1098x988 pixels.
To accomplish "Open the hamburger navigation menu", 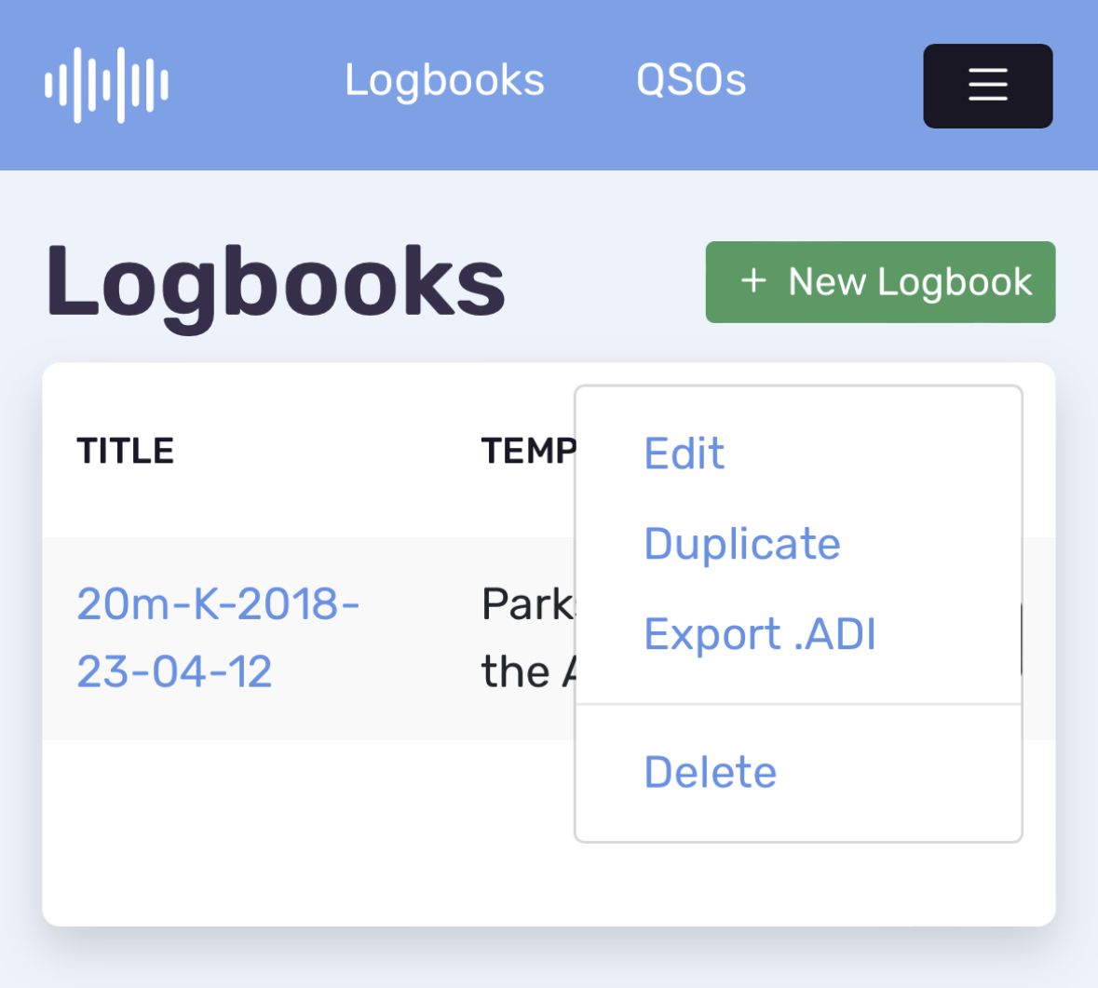I will point(987,85).
